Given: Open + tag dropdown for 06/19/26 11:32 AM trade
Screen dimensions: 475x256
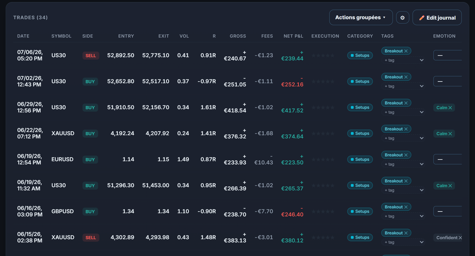Looking at the screenshot, I should point(403,190).
